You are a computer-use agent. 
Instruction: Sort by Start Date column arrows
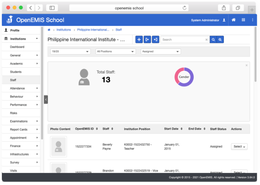(182, 129)
